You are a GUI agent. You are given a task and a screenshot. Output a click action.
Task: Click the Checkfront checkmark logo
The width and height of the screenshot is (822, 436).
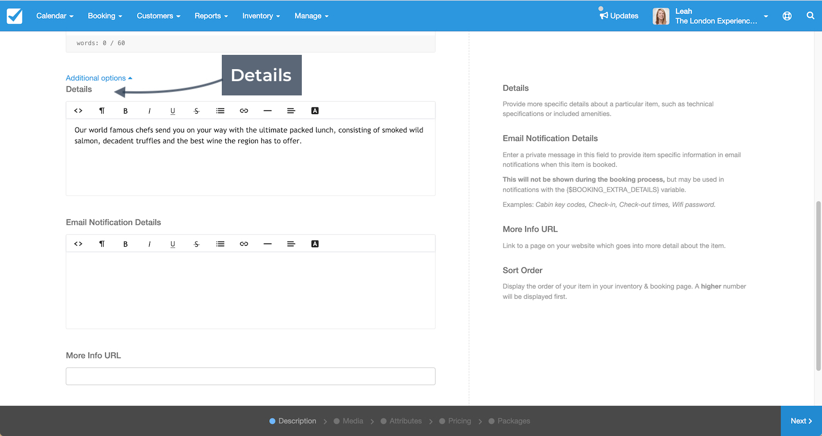coord(15,16)
